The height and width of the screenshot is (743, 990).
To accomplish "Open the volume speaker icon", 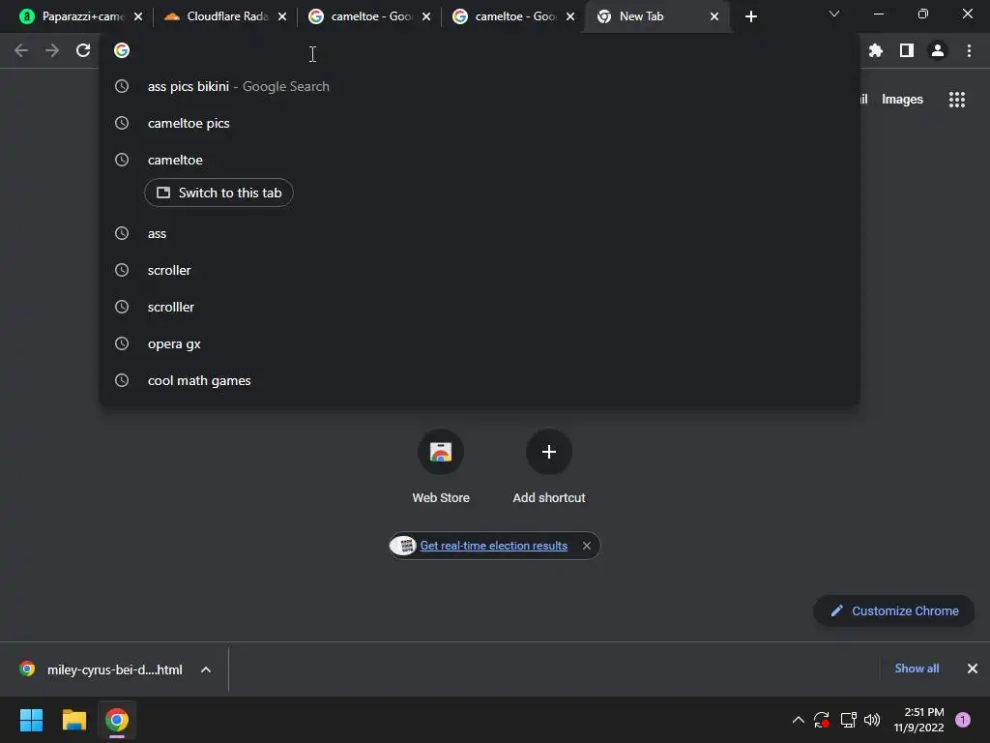I will pyautogui.click(x=872, y=720).
